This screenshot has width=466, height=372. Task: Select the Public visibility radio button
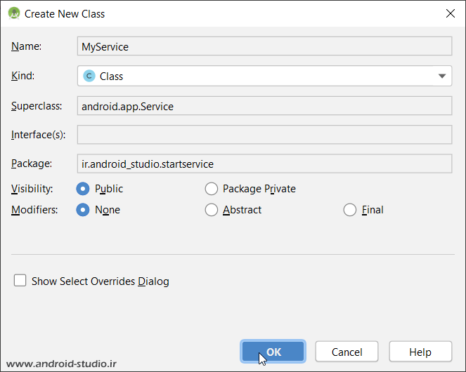pyautogui.click(x=83, y=189)
